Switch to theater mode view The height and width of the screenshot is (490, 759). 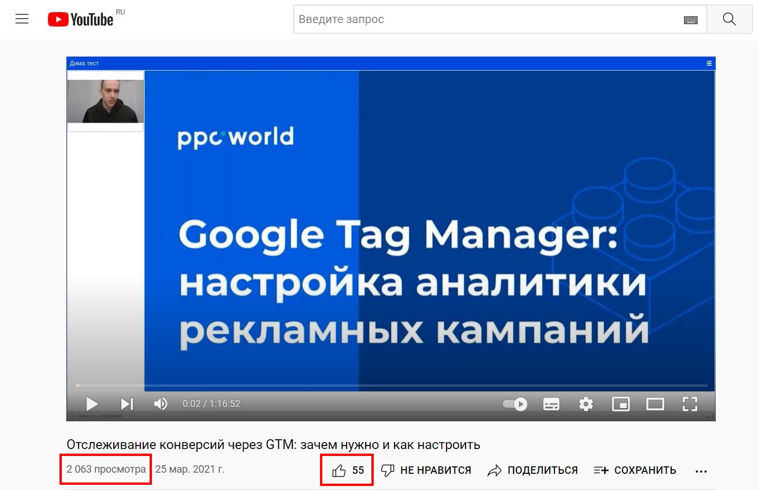655,403
